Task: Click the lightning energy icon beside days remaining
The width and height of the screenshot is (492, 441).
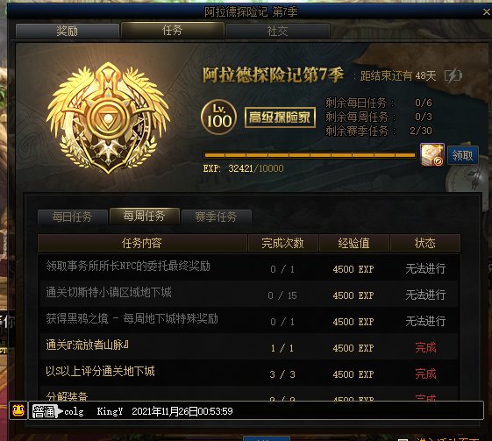Action: [453, 75]
